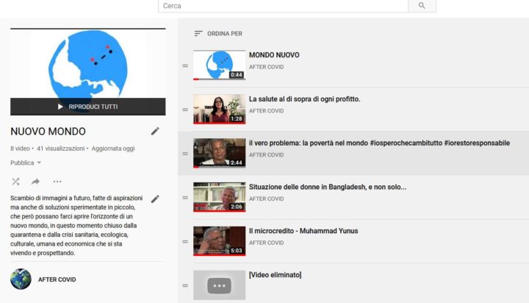Click thumbnail of 'il vero problema' video
This screenshot has height=303, width=529.
[x=219, y=153]
